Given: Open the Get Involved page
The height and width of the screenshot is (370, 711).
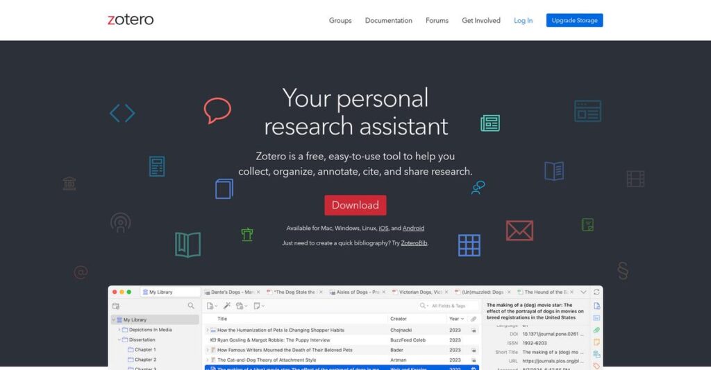Looking at the screenshot, I should click(x=481, y=20).
